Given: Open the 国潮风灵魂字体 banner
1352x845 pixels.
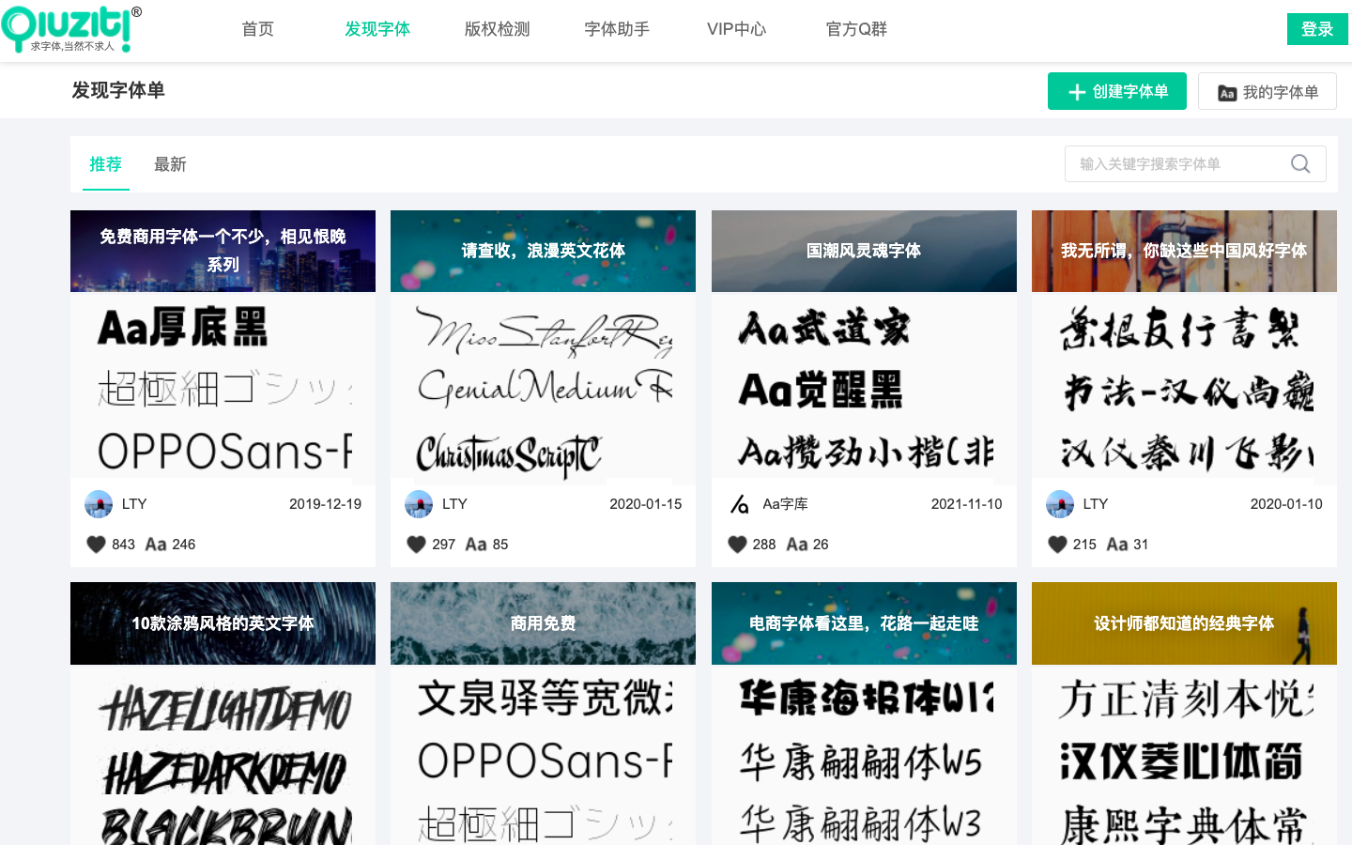Looking at the screenshot, I should (864, 251).
